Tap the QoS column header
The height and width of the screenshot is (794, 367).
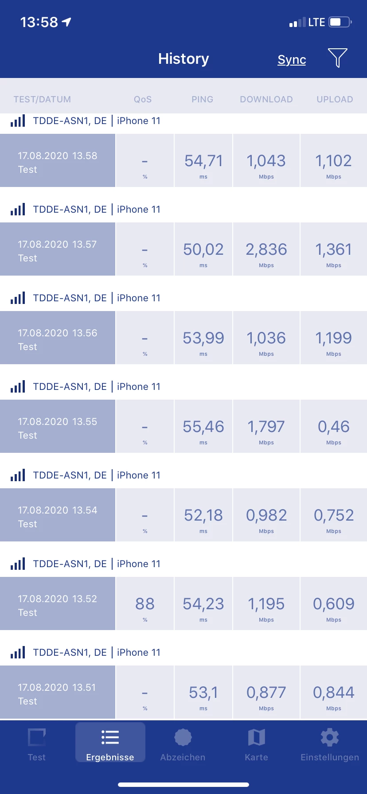point(143,99)
